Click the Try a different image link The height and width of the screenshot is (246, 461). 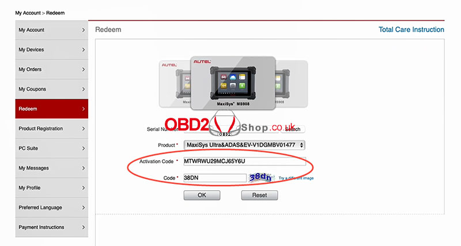[x=296, y=178]
